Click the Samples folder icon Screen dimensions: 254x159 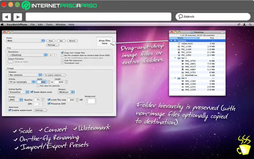click(x=175, y=41)
